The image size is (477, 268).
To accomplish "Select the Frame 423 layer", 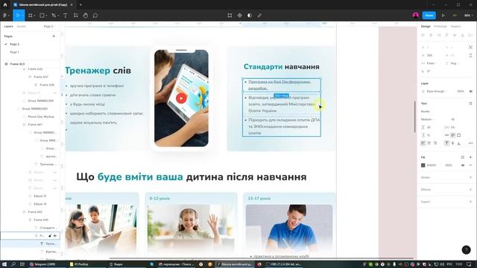I will point(17,64).
